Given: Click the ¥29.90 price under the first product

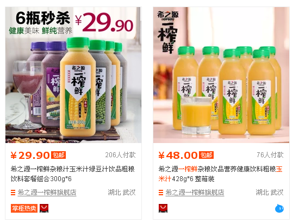Looking at the screenshot, I should (x=30, y=155).
